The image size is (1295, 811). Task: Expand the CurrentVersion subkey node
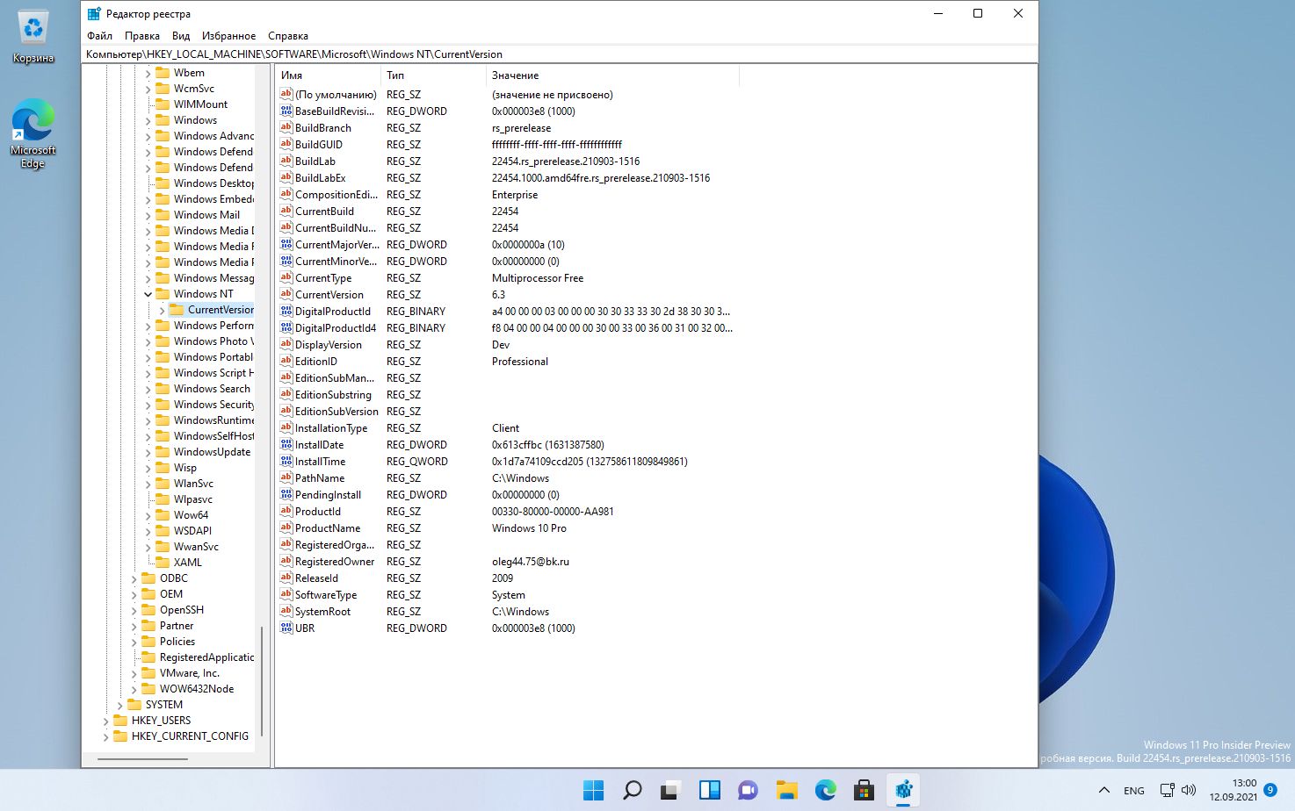pos(162,310)
